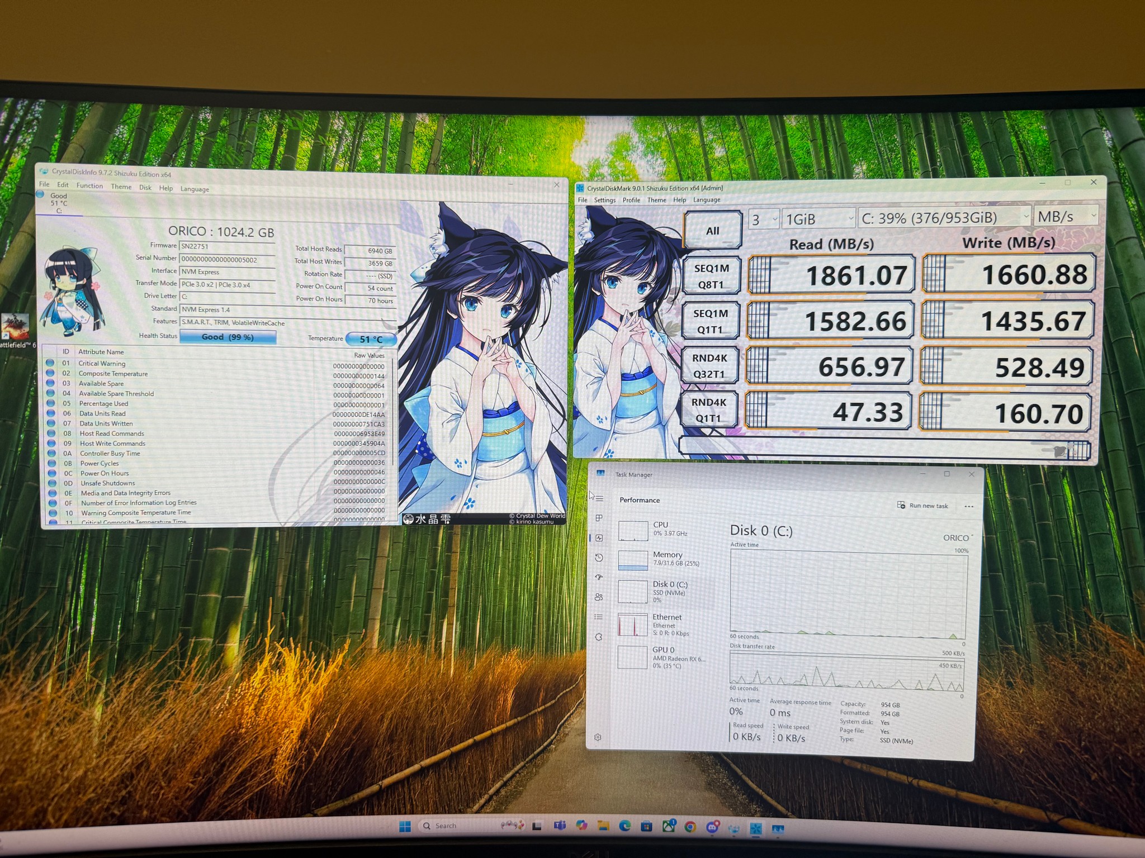
Task: Open Microsoft Edge from the taskbar
Action: pyautogui.click(x=625, y=826)
